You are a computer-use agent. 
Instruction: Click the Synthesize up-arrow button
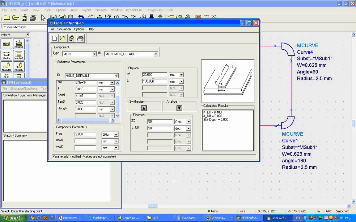point(144,108)
